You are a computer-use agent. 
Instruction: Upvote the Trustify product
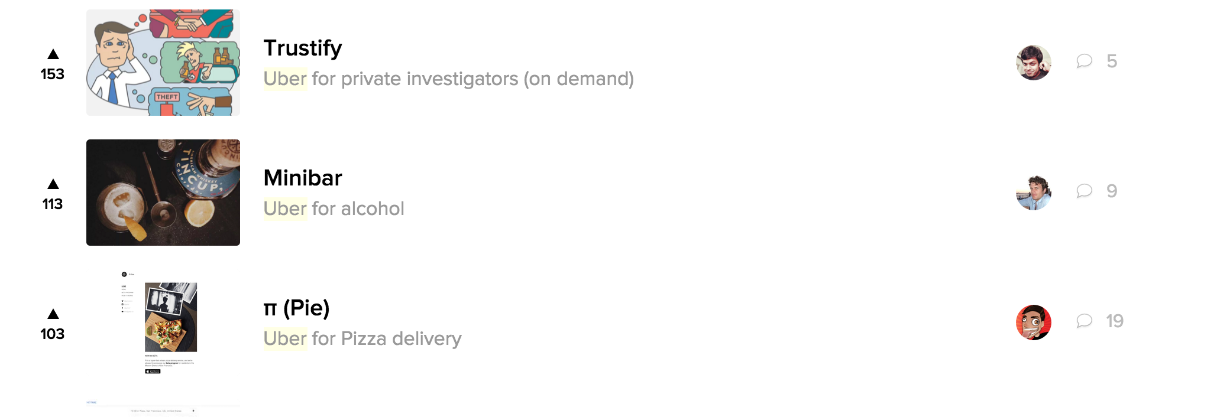(x=53, y=54)
